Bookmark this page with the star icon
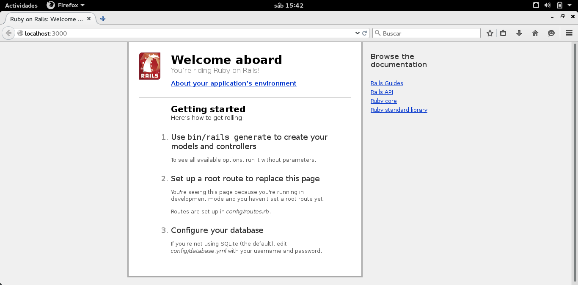 490,33
